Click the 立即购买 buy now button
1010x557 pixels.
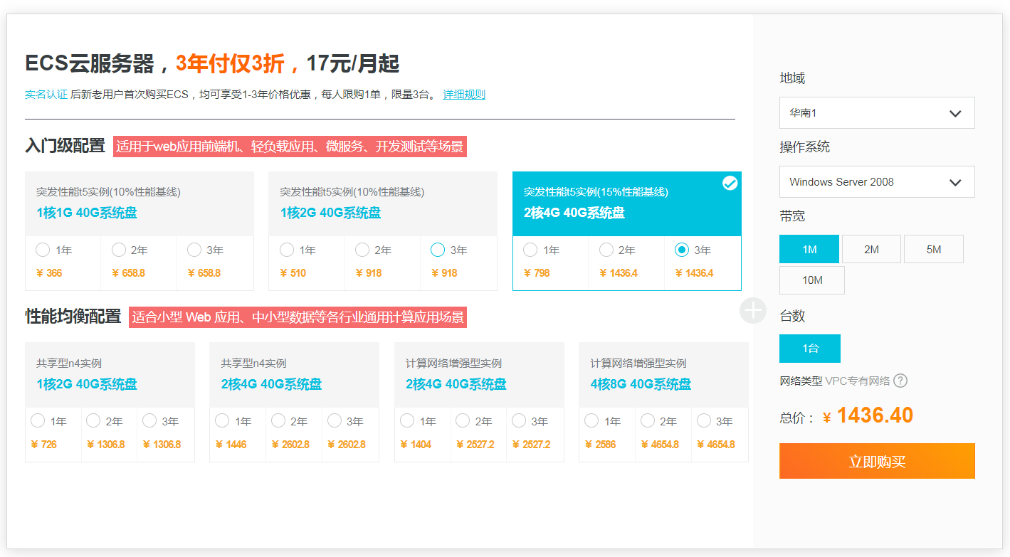pos(876,461)
